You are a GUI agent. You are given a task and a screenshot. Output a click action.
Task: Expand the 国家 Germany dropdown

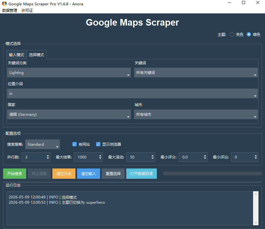tap(69, 114)
